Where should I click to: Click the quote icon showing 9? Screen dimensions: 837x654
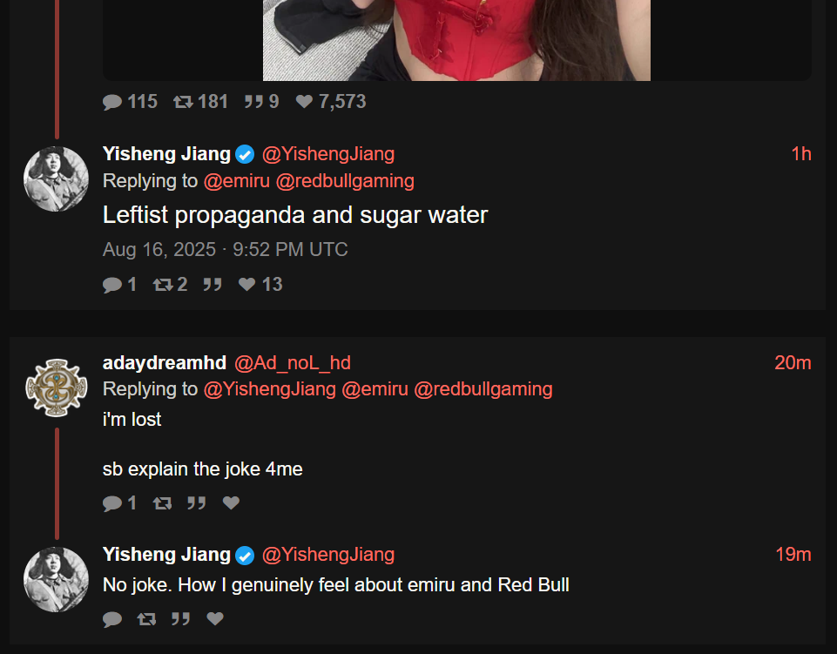pyautogui.click(x=261, y=101)
